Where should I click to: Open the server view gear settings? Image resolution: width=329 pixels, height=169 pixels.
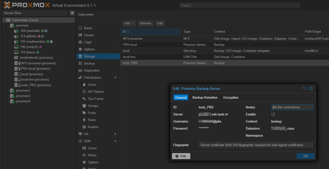pyautogui.click(x=72, y=13)
